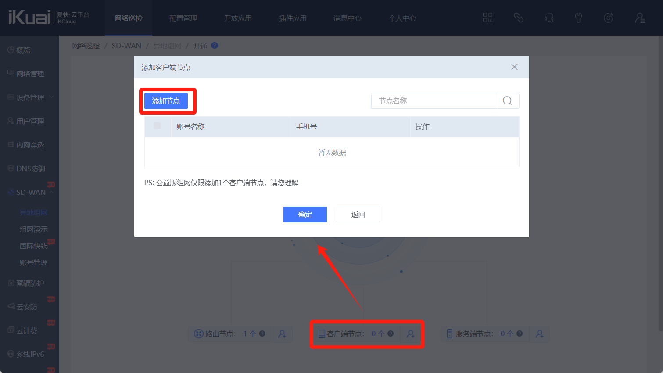This screenshot has width=663, height=373.
Task: Click add-user icon next to 客户端节点
Action: pos(411,334)
